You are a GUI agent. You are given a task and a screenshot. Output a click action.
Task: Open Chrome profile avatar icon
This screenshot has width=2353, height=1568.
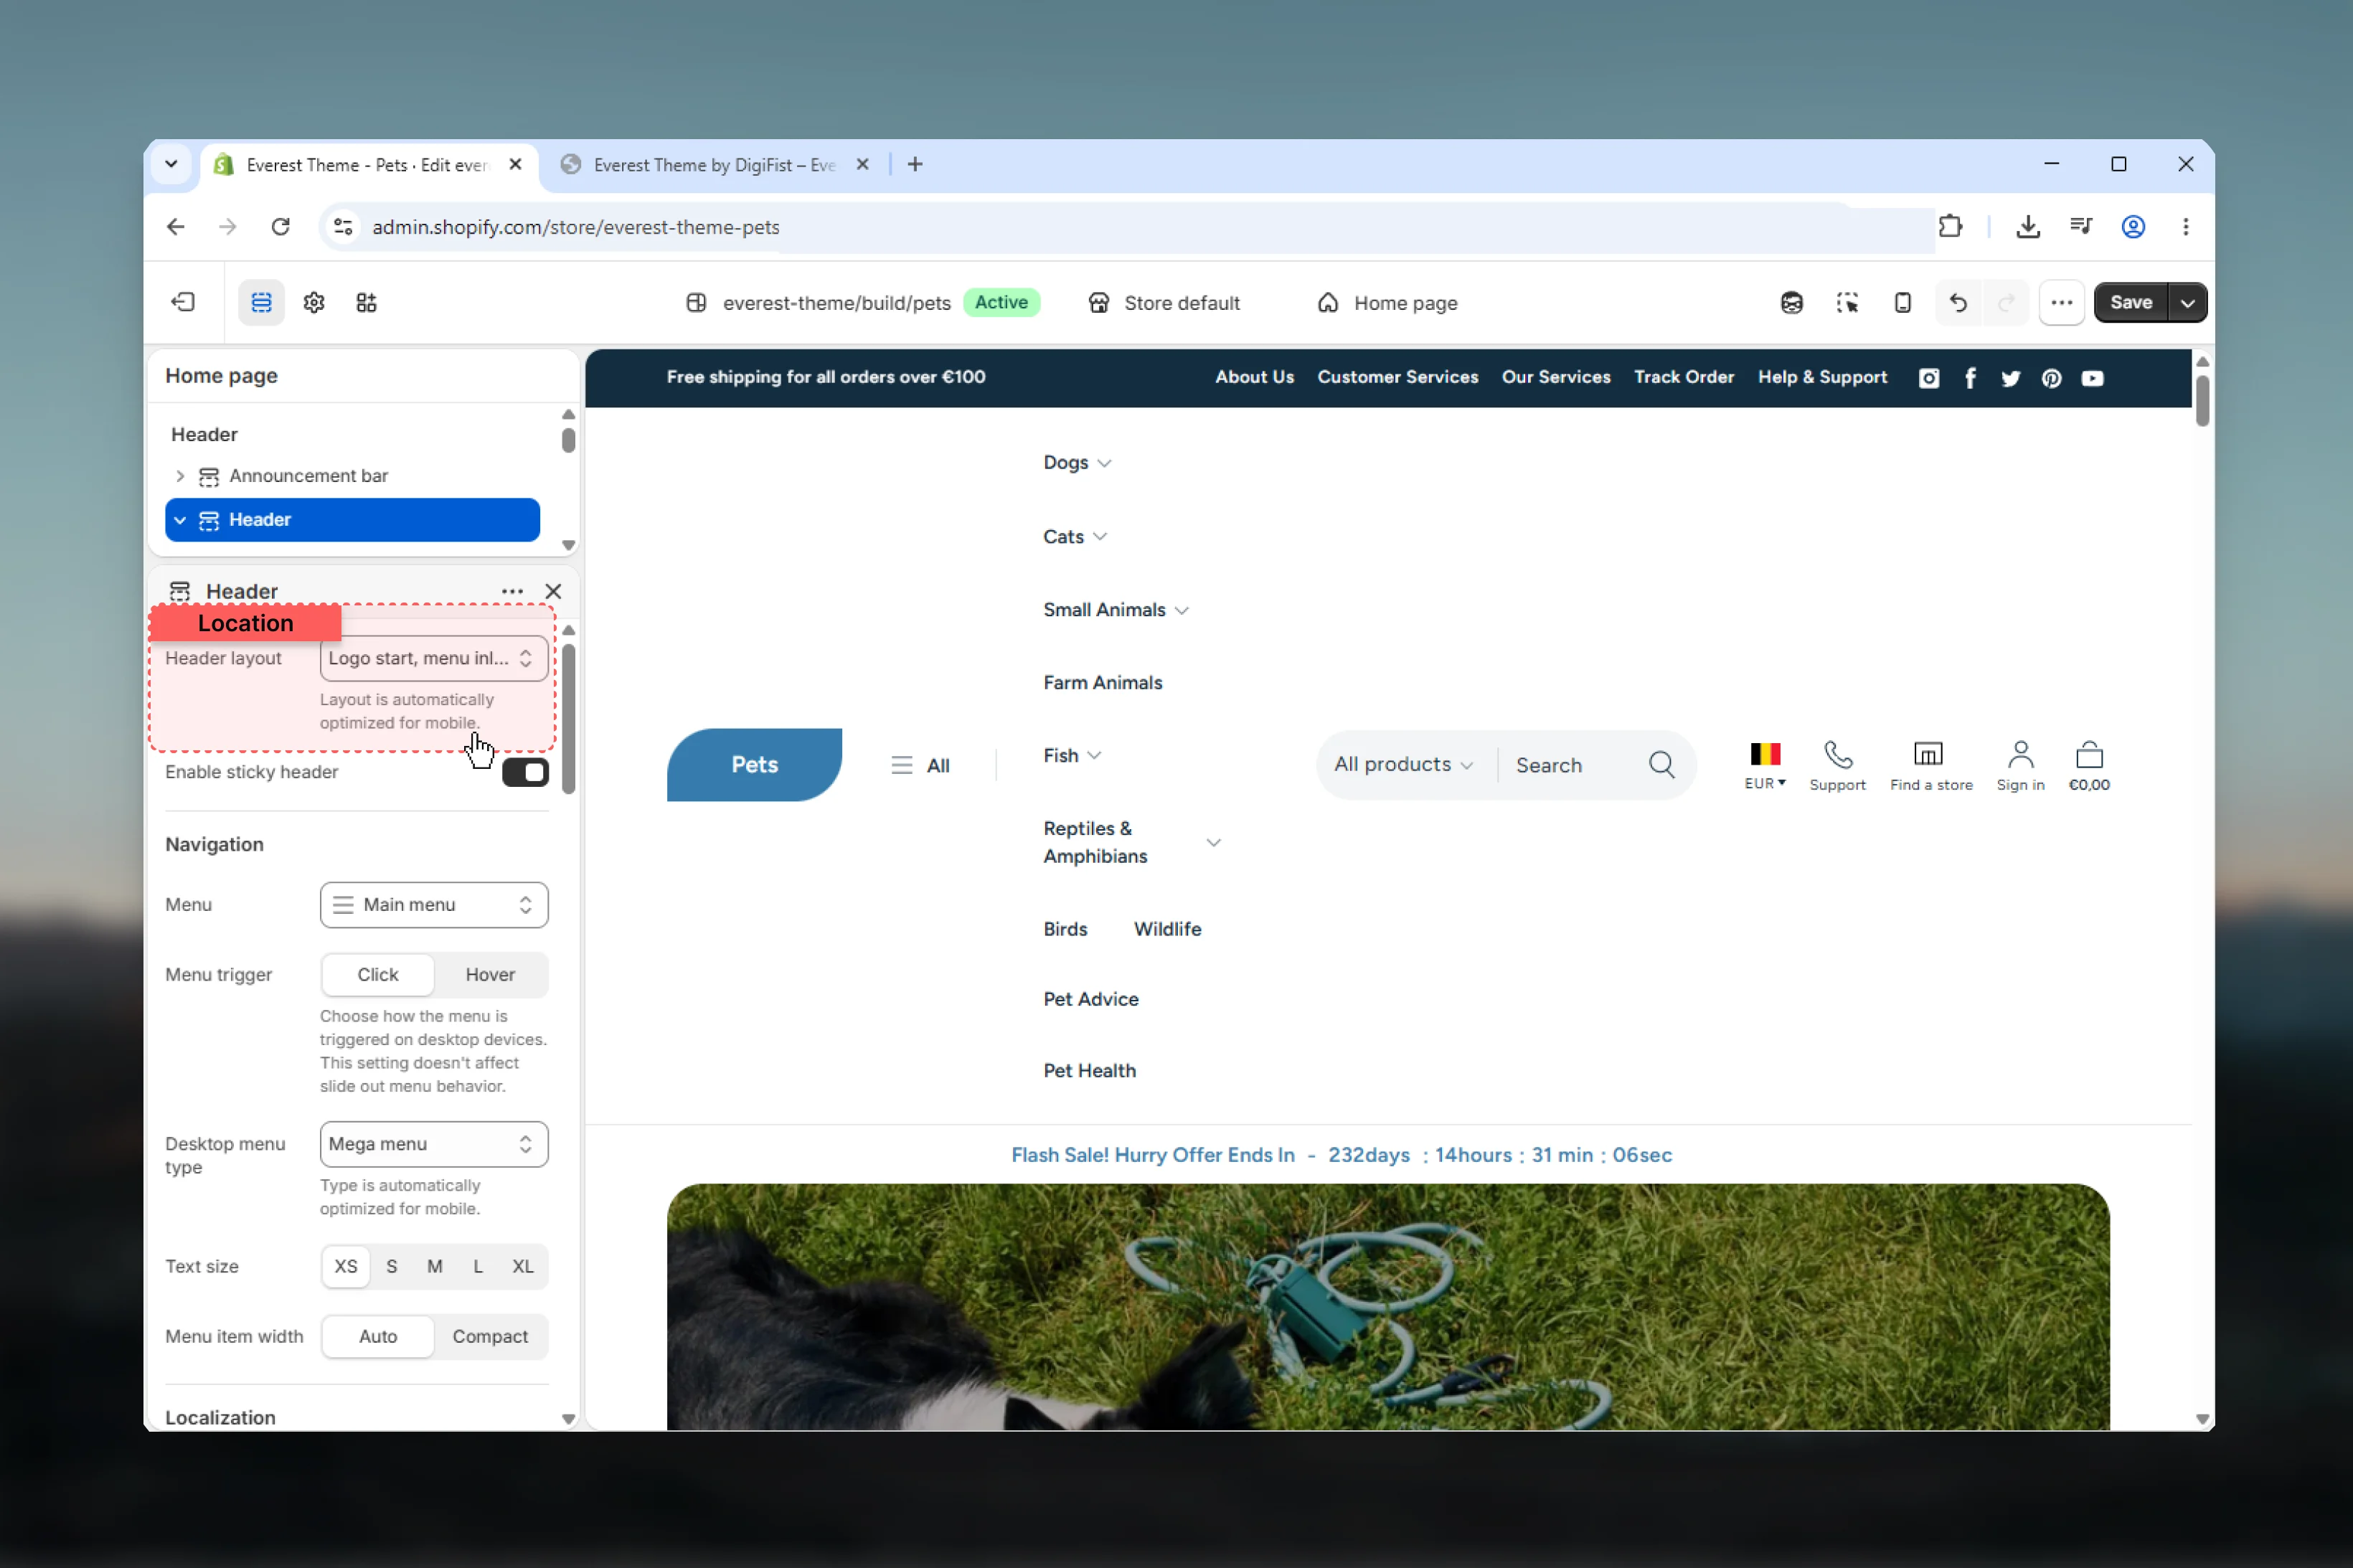2132,227
